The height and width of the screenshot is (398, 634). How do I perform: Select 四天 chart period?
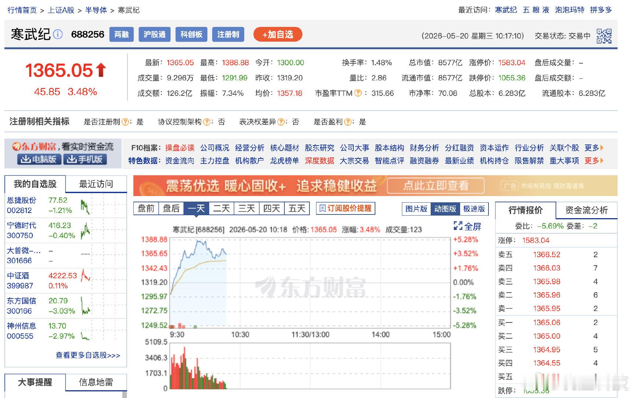point(272,209)
